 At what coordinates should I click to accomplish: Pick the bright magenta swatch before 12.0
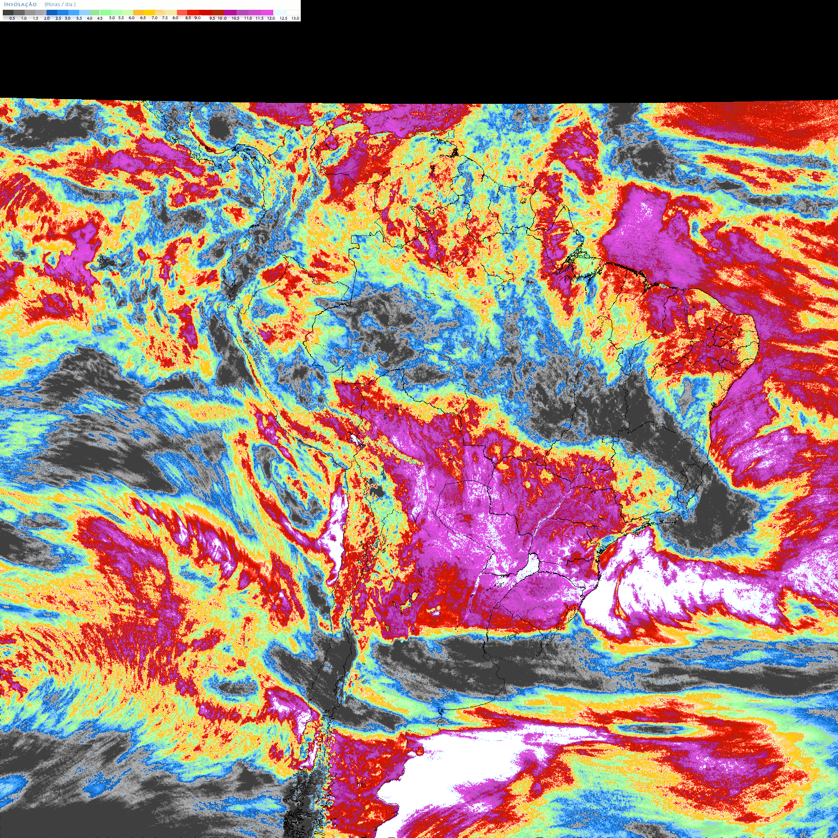[267, 13]
